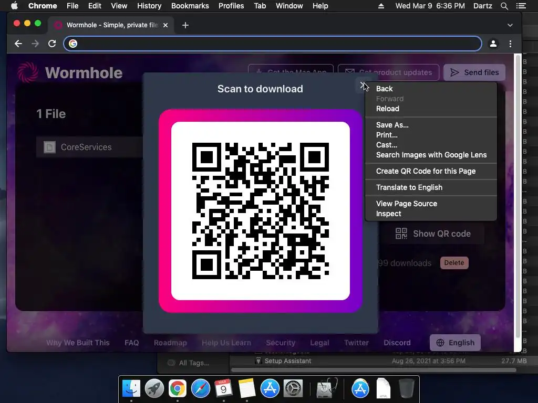Image resolution: width=538 pixels, height=403 pixels.
Task: Open the Chrome profile avatar
Action: click(x=493, y=44)
